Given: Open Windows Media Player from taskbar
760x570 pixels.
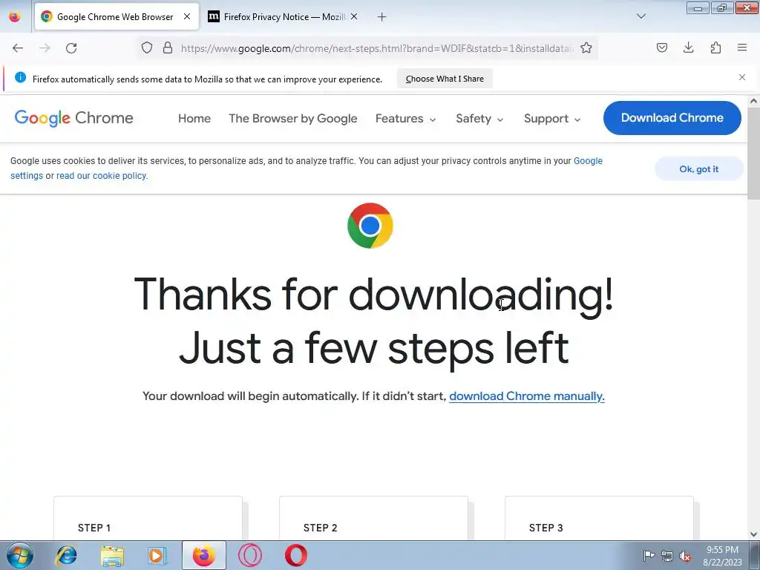Looking at the screenshot, I should 157,555.
